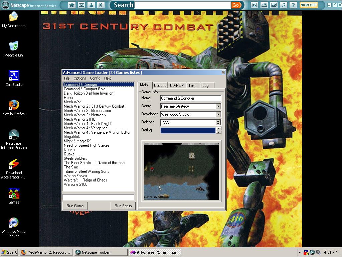
Task: Click the Run Game button
Action: tap(74, 206)
